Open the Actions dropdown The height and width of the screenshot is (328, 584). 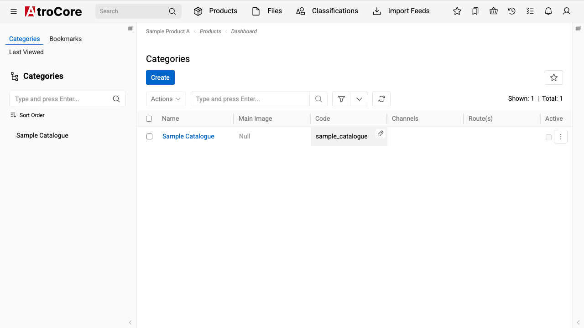pos(166,99)
